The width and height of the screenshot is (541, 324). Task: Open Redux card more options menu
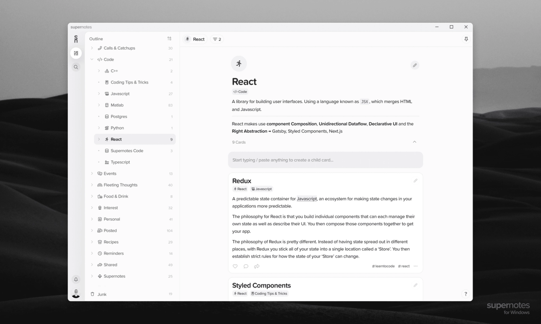(x=416, y=266)
